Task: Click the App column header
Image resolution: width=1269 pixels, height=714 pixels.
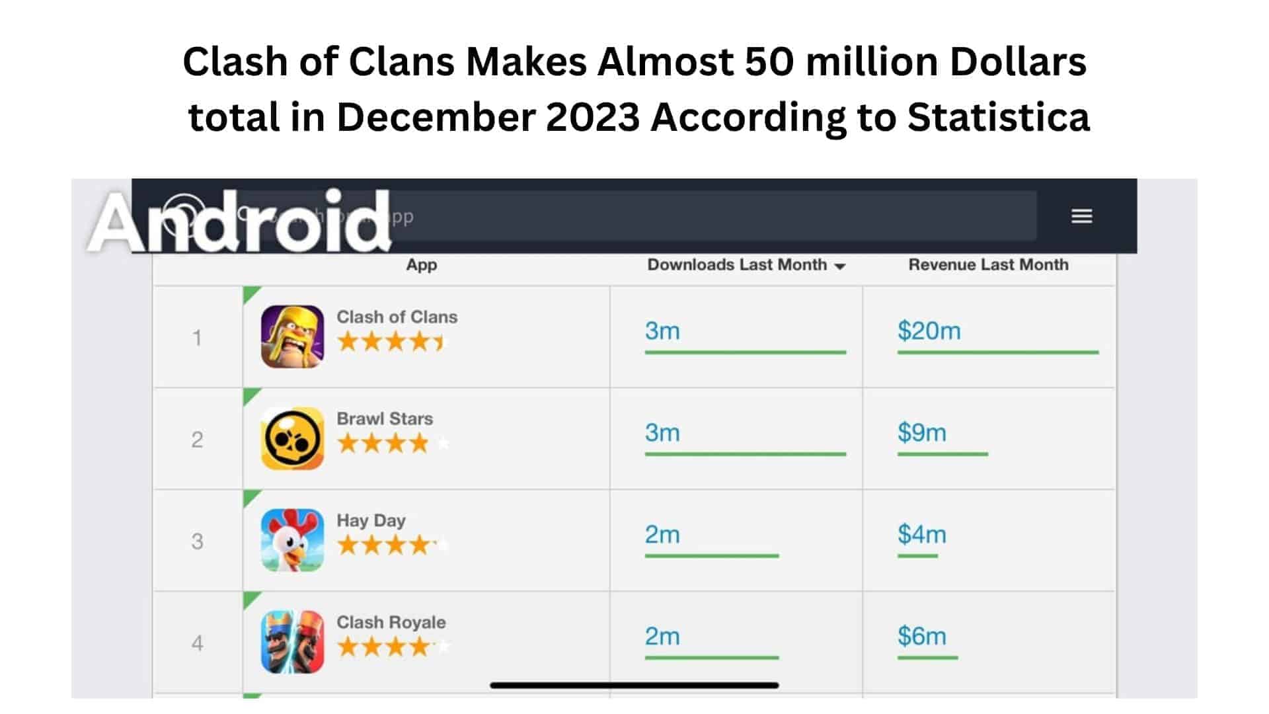Action: [x=422, y=265]
